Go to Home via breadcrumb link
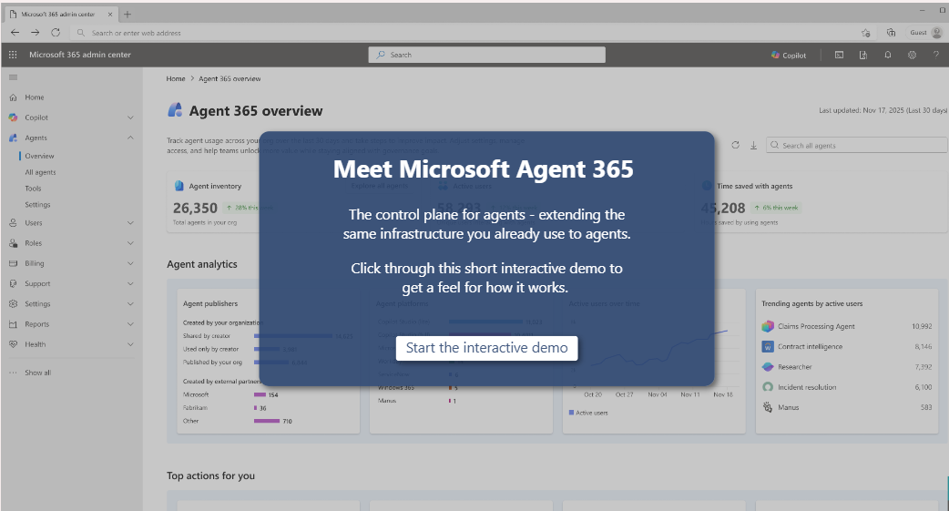949x511 pixels. [175, 79]
